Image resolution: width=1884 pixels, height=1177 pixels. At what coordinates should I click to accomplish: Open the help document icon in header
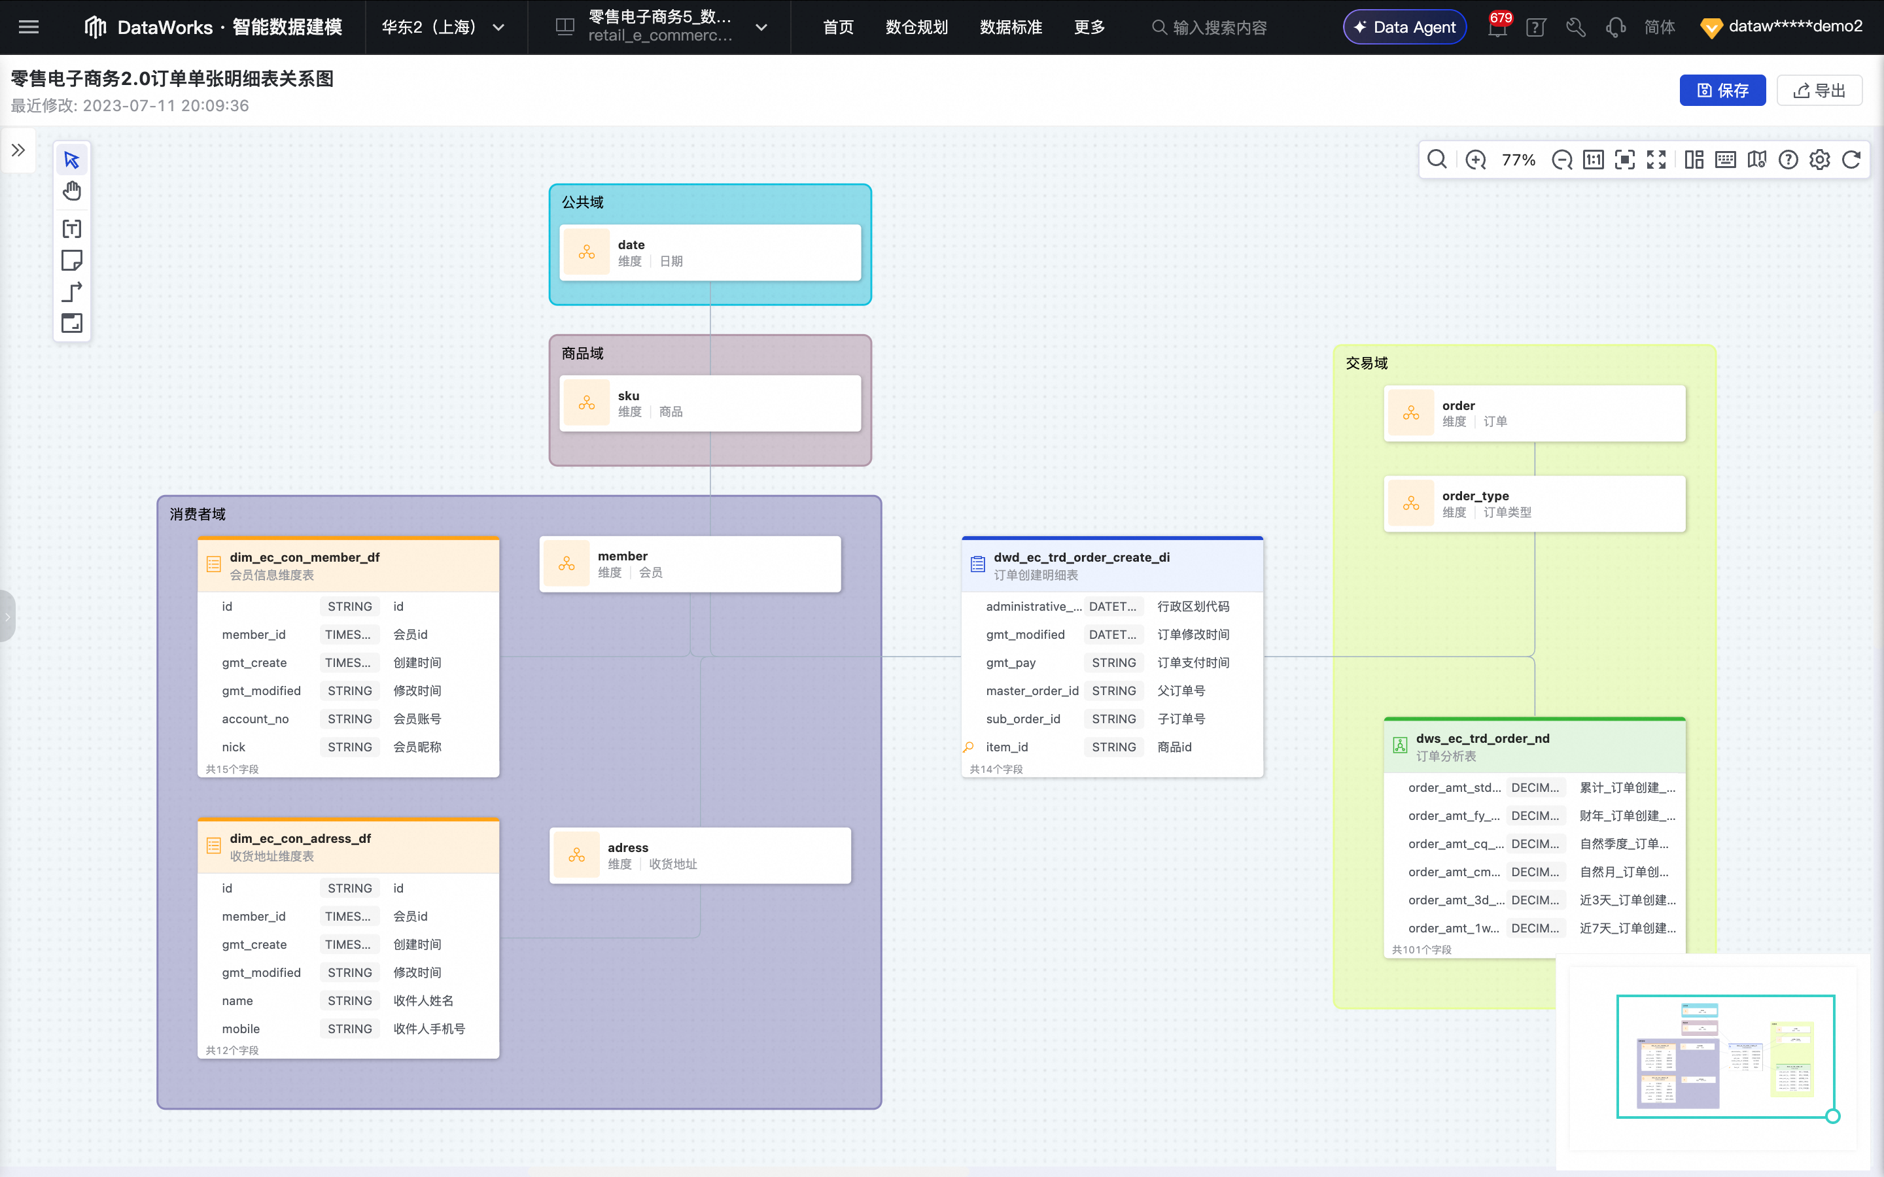(x=1536, y=27)
